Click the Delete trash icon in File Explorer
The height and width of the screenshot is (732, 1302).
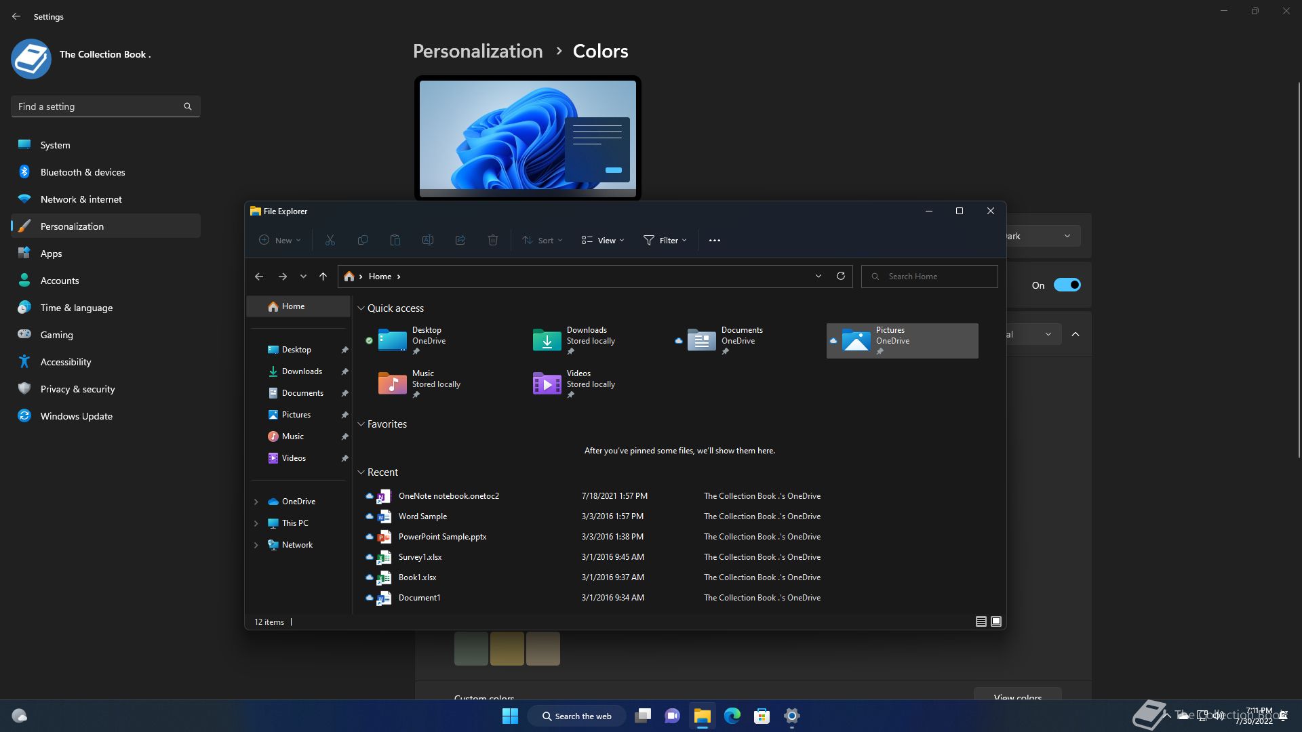pos(493,240)
